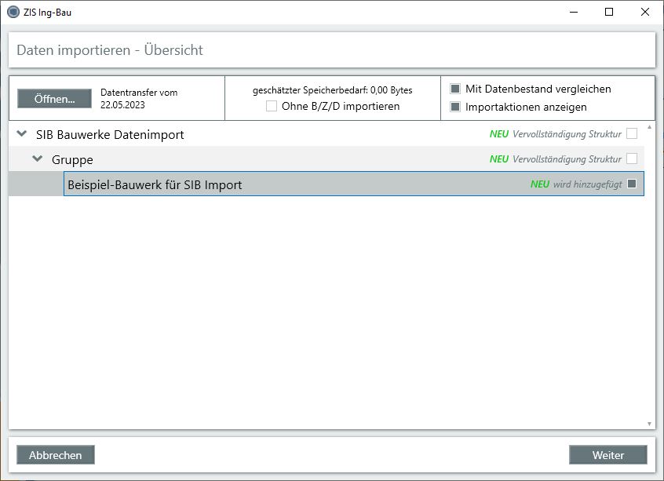
Task: Collapse the SIB Bauwerke Datenimport node
Action: pos(22,134)
